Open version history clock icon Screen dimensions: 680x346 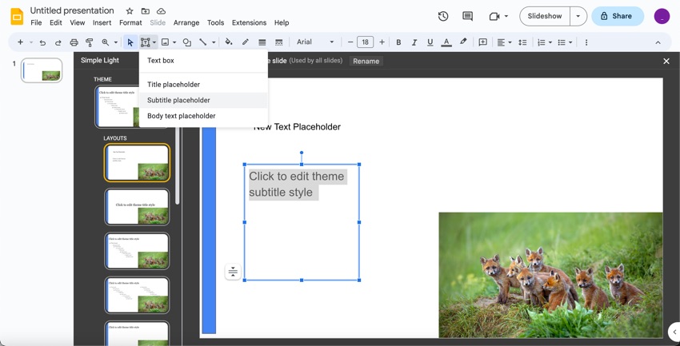pos(442,16)
